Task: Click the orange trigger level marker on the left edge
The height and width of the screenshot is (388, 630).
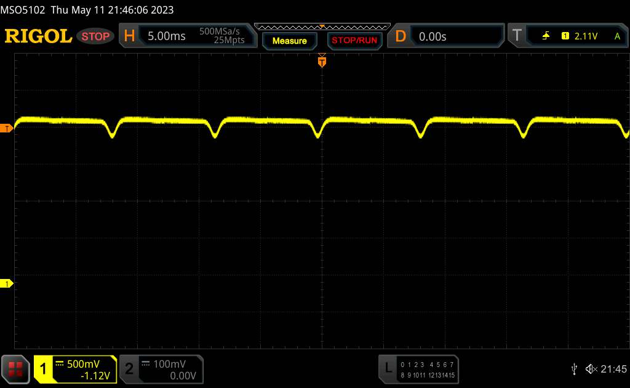Action: pos(6,129)
